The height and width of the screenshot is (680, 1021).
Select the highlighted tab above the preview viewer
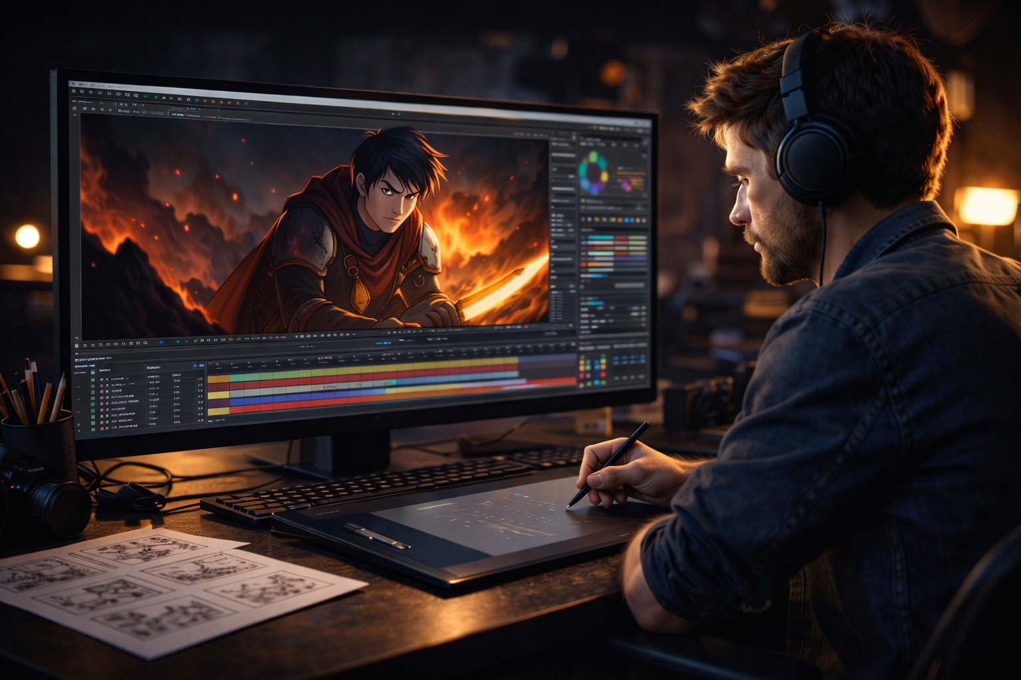[x=177, y=114]
